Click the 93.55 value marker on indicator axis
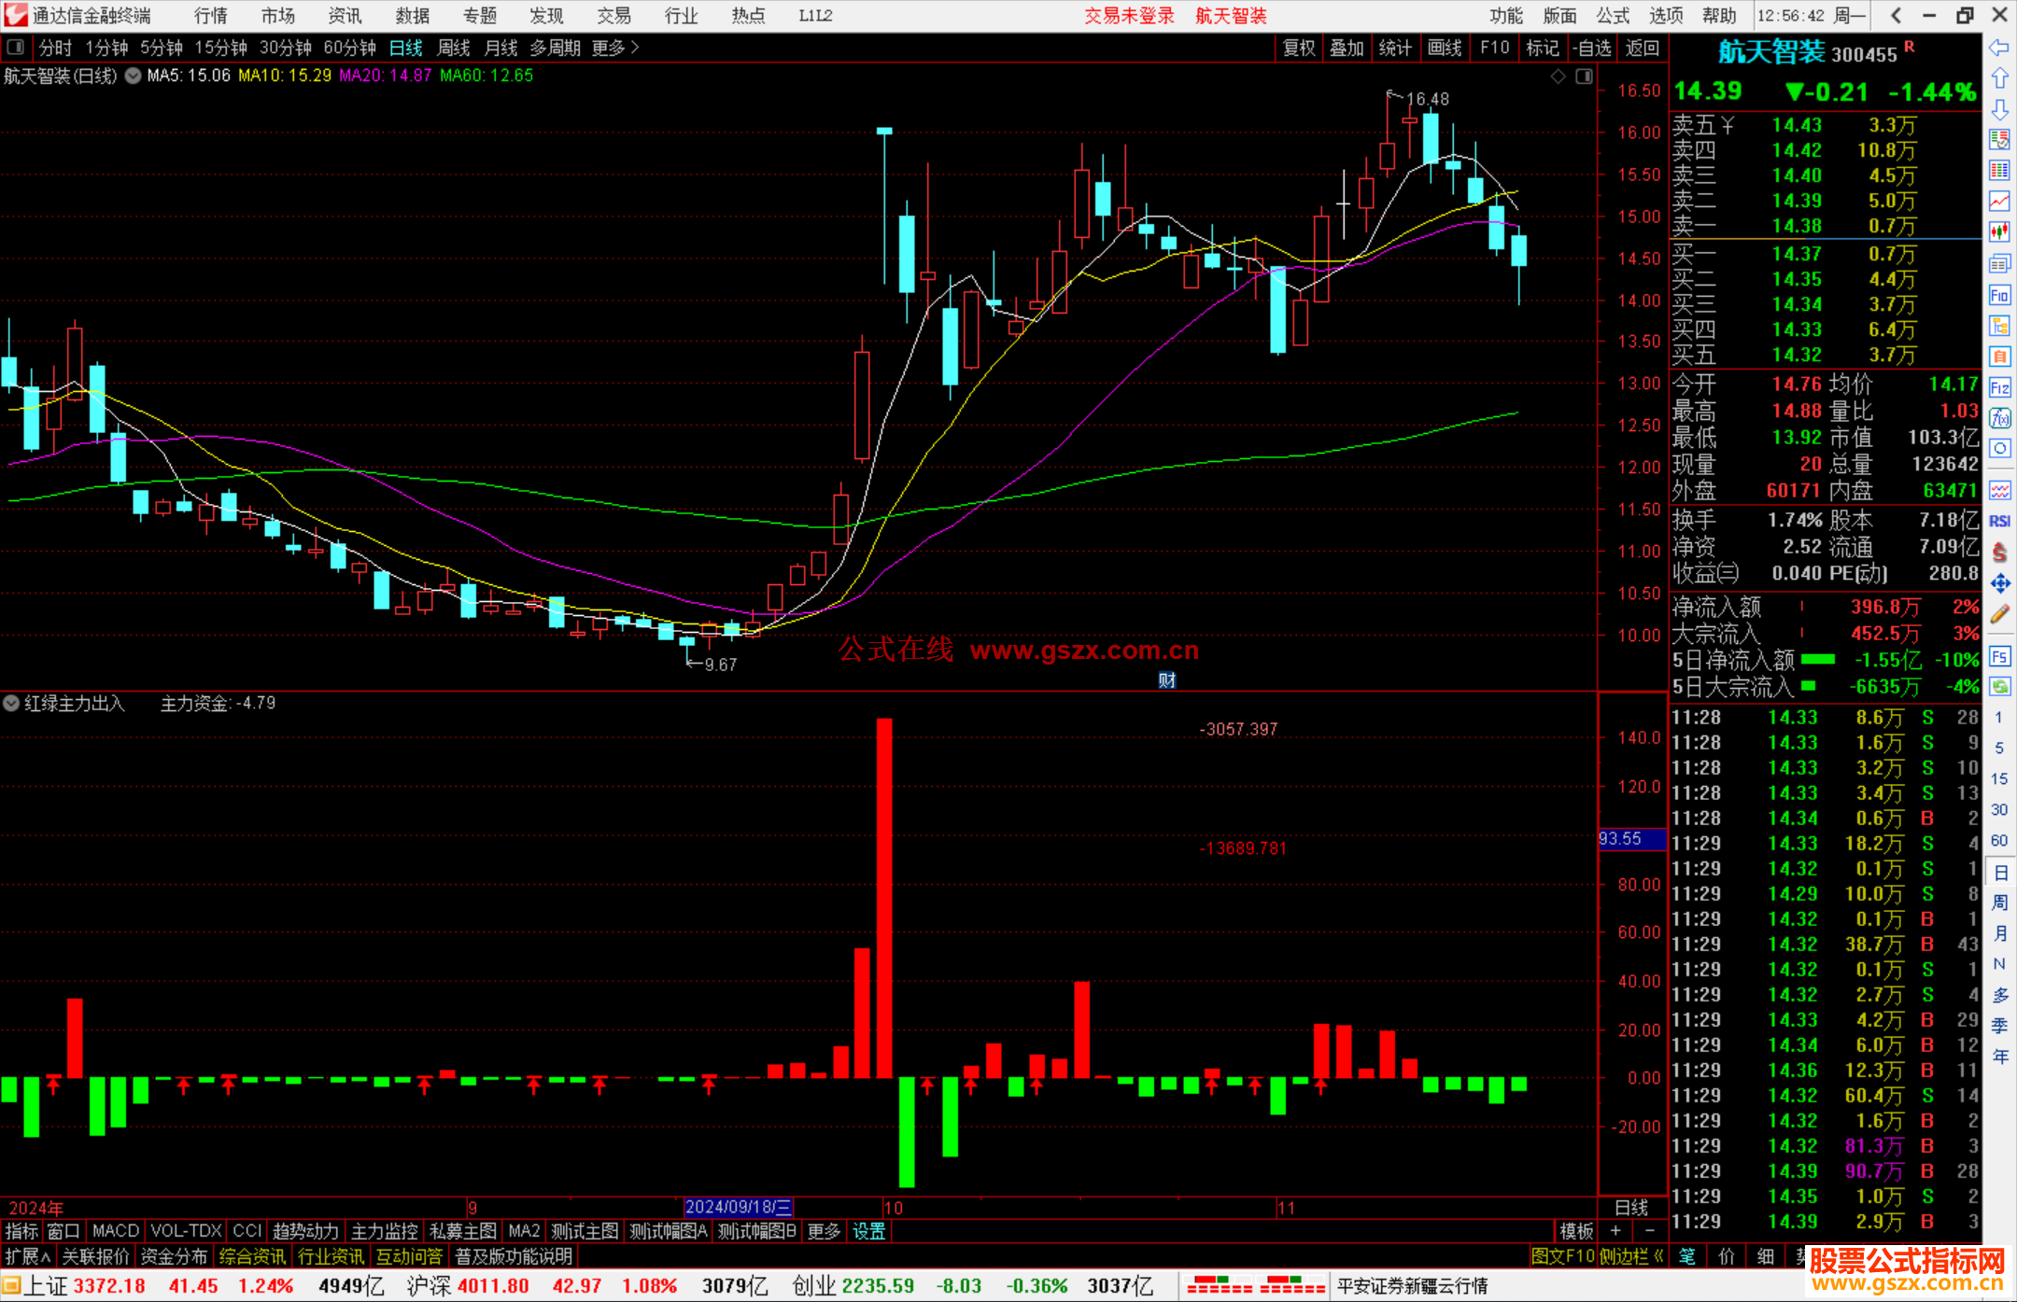 coord(1632,838)
